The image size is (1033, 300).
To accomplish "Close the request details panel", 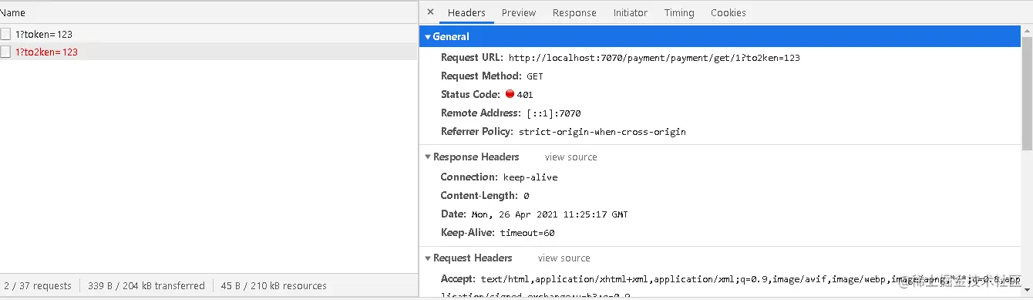I will pos(430,12).
